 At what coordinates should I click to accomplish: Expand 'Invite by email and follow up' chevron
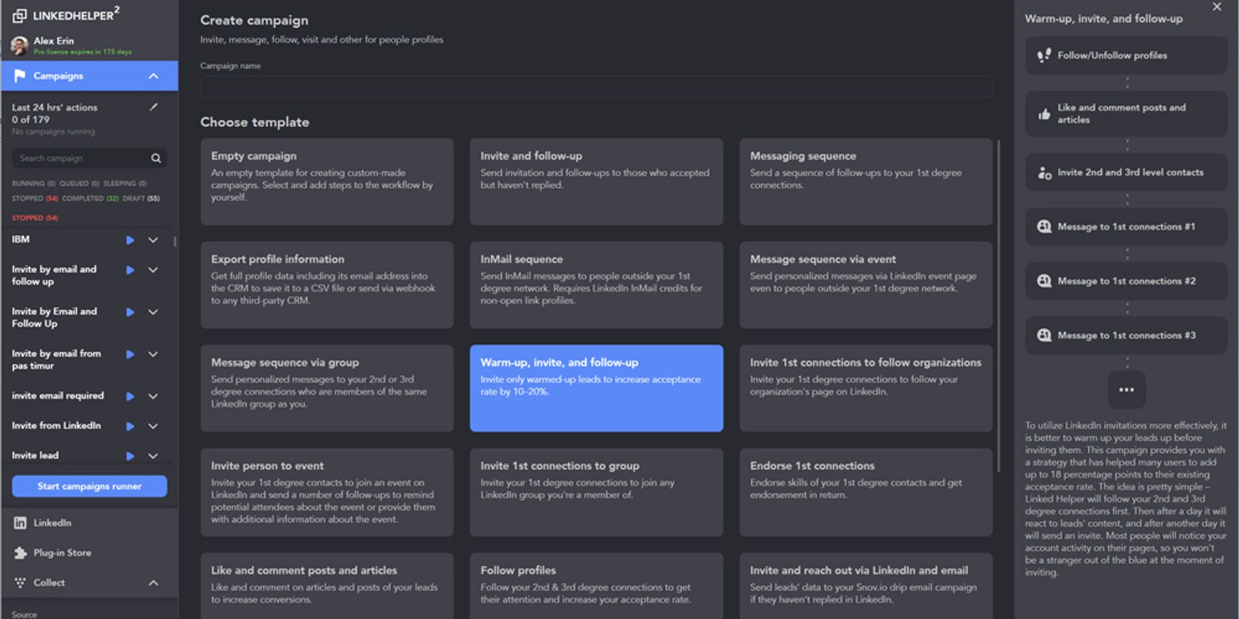(153, 270)
